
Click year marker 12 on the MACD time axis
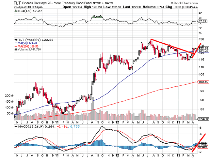(x=117, y=155)
